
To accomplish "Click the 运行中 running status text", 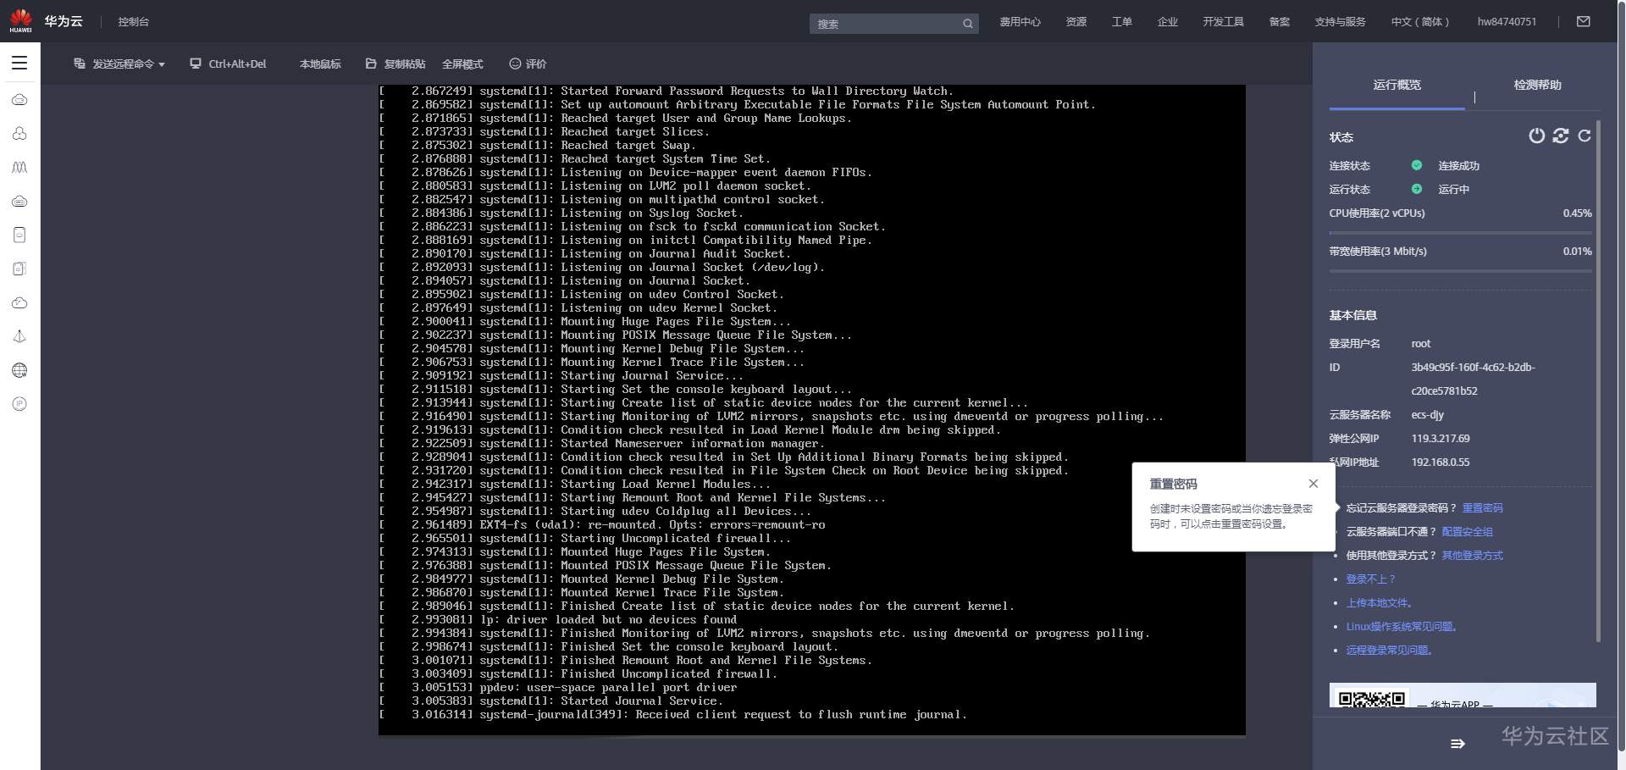I will pos(1454,190).
